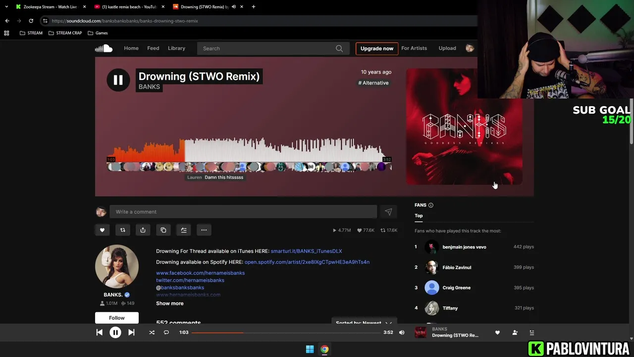Toggle repeat in the player bar
The image size is (634, 357).
click(166, 332)
